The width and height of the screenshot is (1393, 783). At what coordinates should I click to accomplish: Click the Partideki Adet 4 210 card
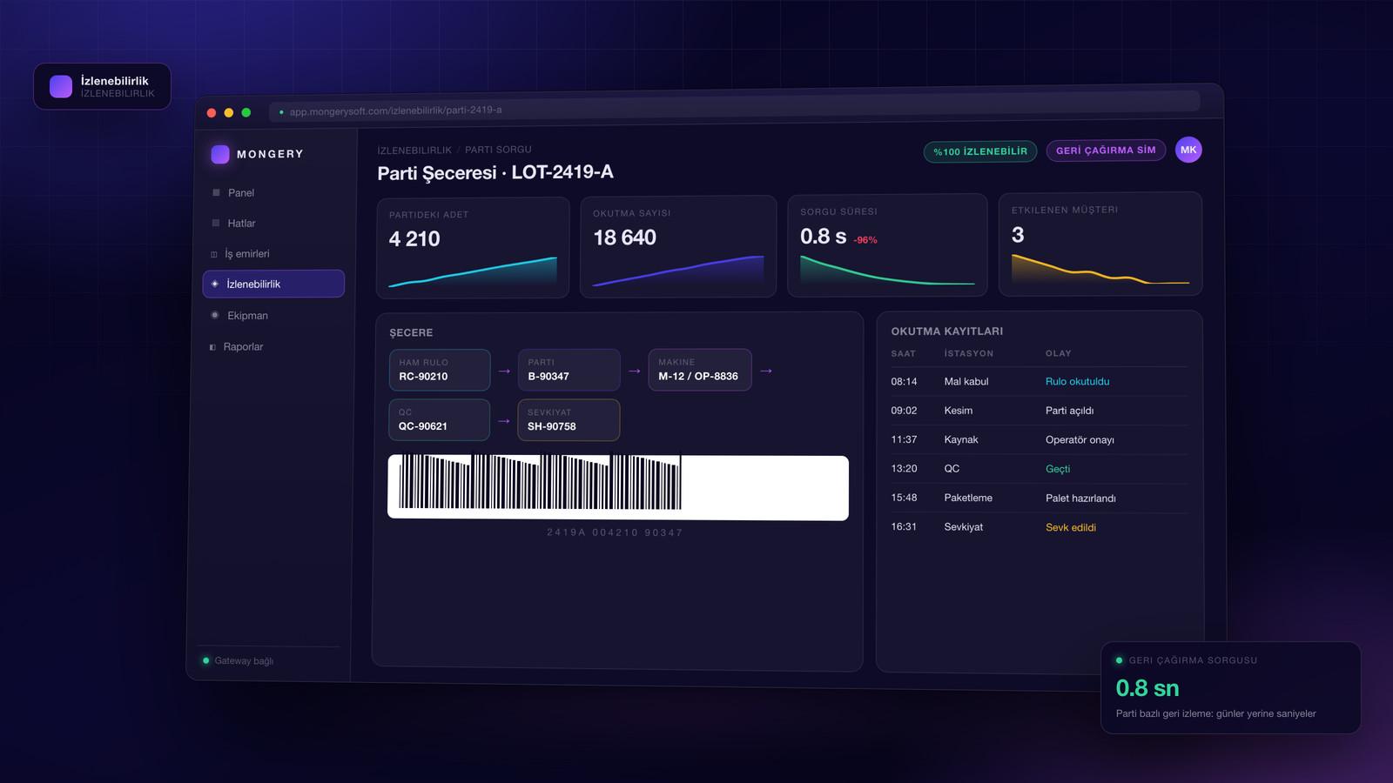(473, 248)
